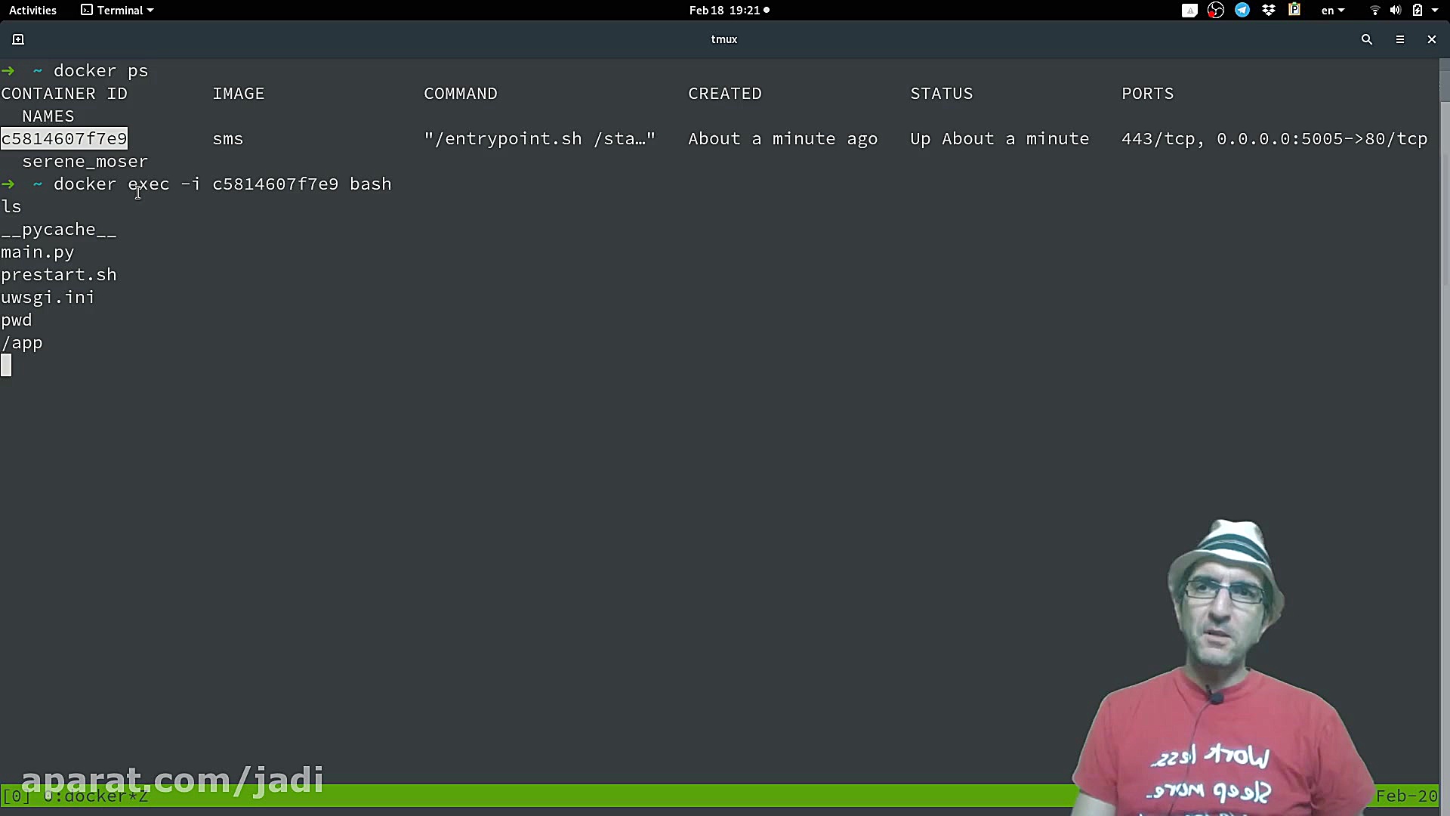Click the Wi-Fi status icon

point(1374,11)
